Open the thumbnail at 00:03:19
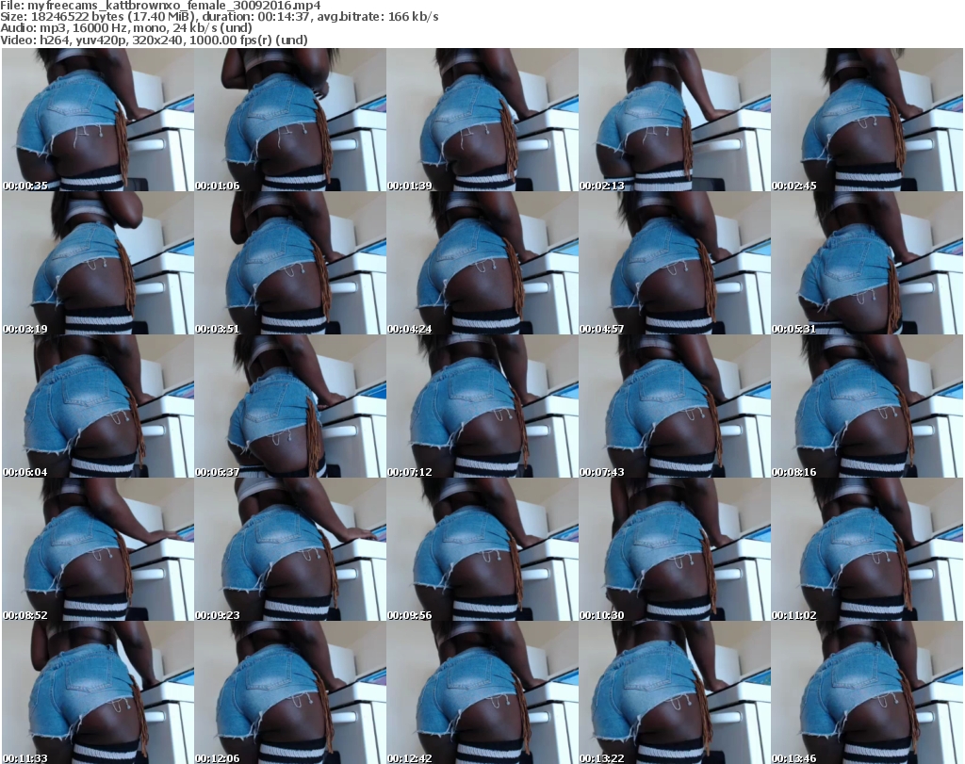The width and height of the screenshot is (965, 764). click(x=98, y=263)
